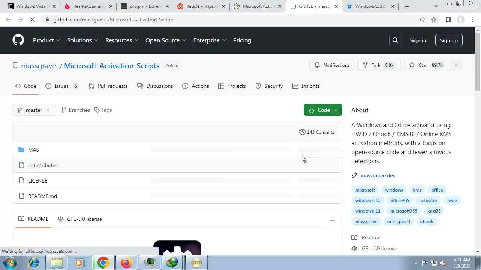Click the GitHub logo icon
481x270 pixels.
click(x=18, y=40)
